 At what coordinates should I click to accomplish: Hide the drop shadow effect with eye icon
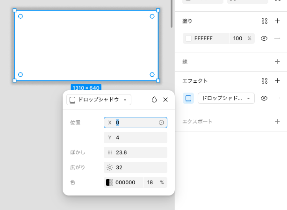click(x=264, y=98)
